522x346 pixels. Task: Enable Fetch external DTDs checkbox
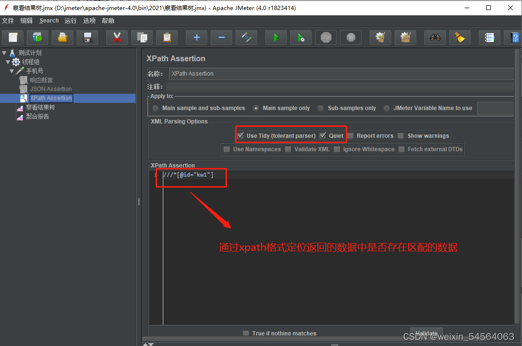pos(401,149)
